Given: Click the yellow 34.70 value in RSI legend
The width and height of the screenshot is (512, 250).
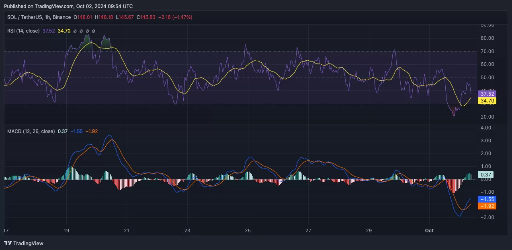Looking at the screenshot, I should click(x=64, y=31).
